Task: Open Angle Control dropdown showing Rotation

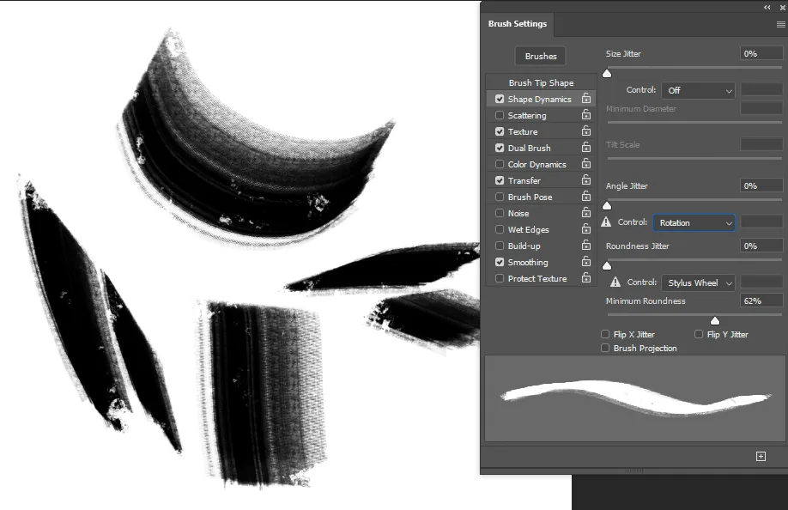Action: pyautogui.click(x=694, y=222)
